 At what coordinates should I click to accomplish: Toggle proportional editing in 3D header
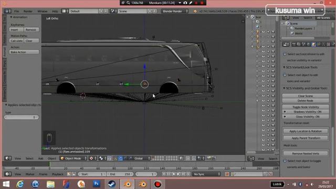pos(188,159)
